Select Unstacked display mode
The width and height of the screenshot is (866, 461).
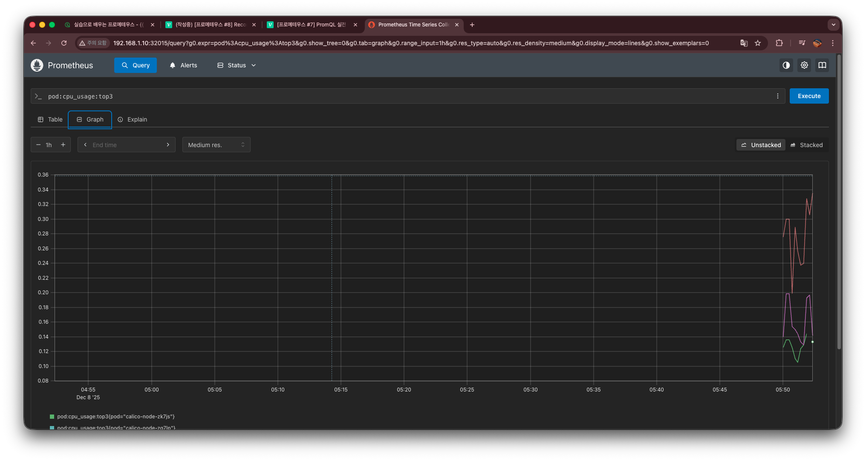(x=761, y=145)
